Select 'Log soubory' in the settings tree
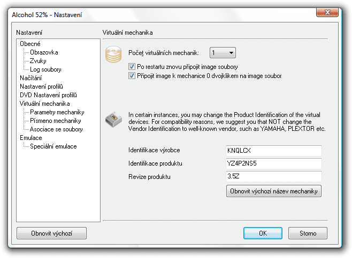The height and width of the screenshot is (258, 352). click(x=45, y=69)
